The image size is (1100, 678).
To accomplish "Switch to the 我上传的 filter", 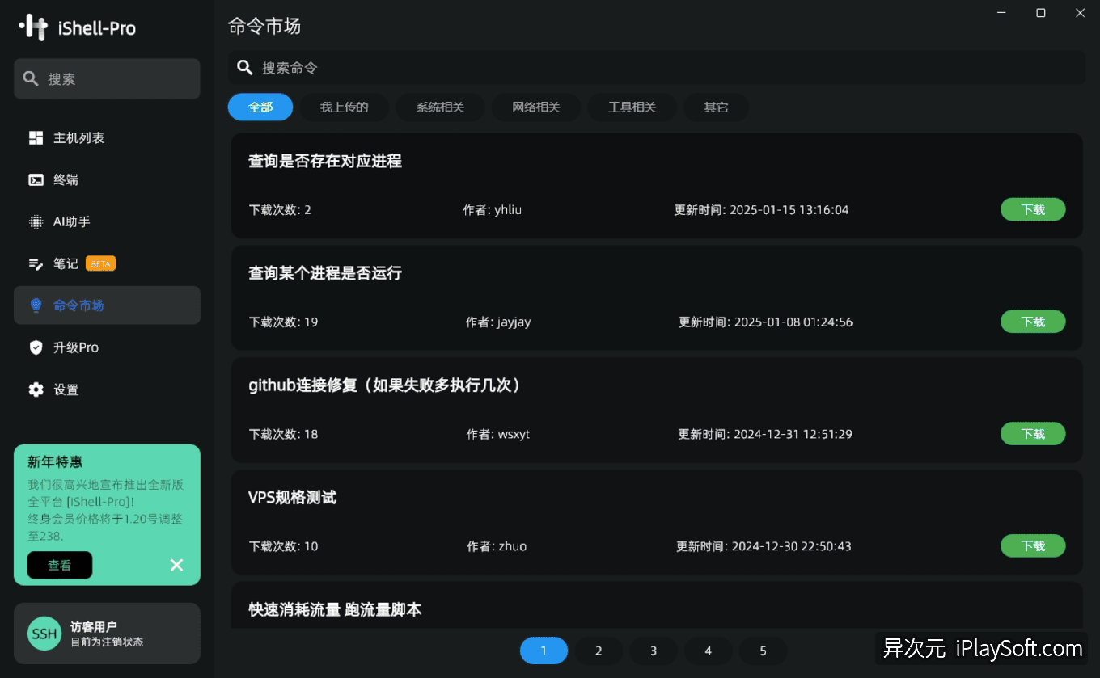I will pos(344,107).
